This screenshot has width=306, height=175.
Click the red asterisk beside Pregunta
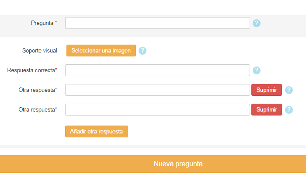[56, 22]
